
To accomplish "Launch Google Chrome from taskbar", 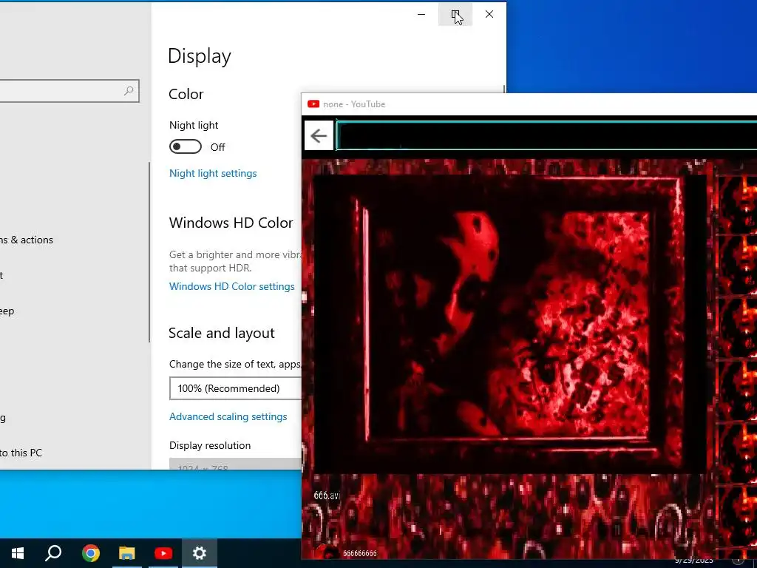I will point(91,553).
